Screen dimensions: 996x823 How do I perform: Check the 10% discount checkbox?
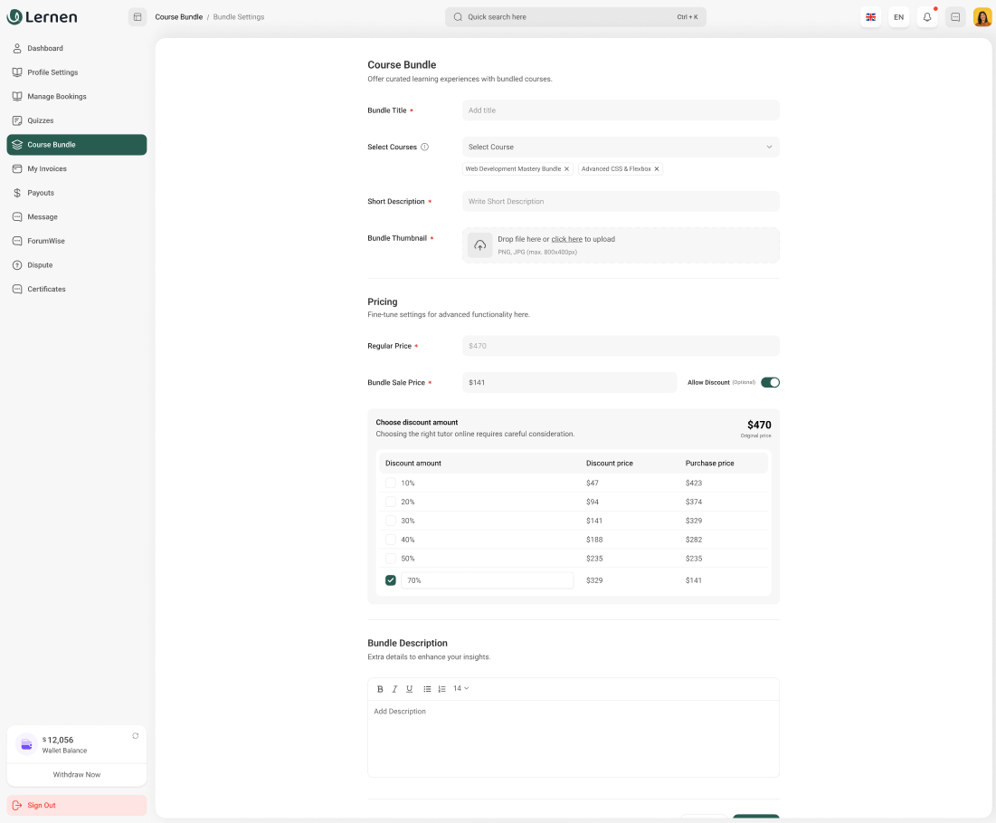[391, 483]
